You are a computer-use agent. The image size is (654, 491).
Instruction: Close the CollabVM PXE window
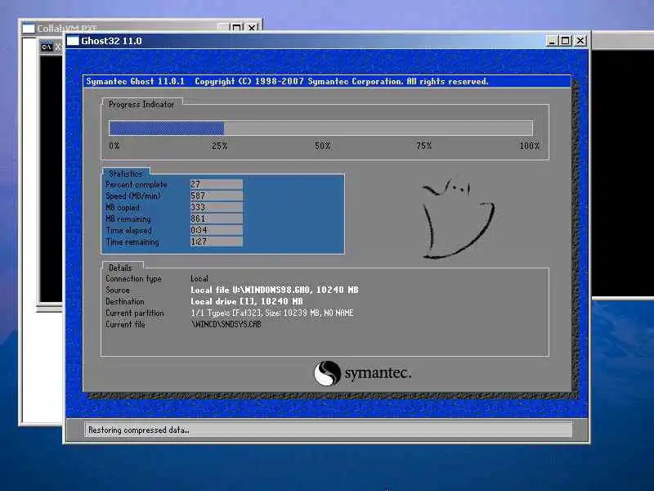(x=252, y=28)
